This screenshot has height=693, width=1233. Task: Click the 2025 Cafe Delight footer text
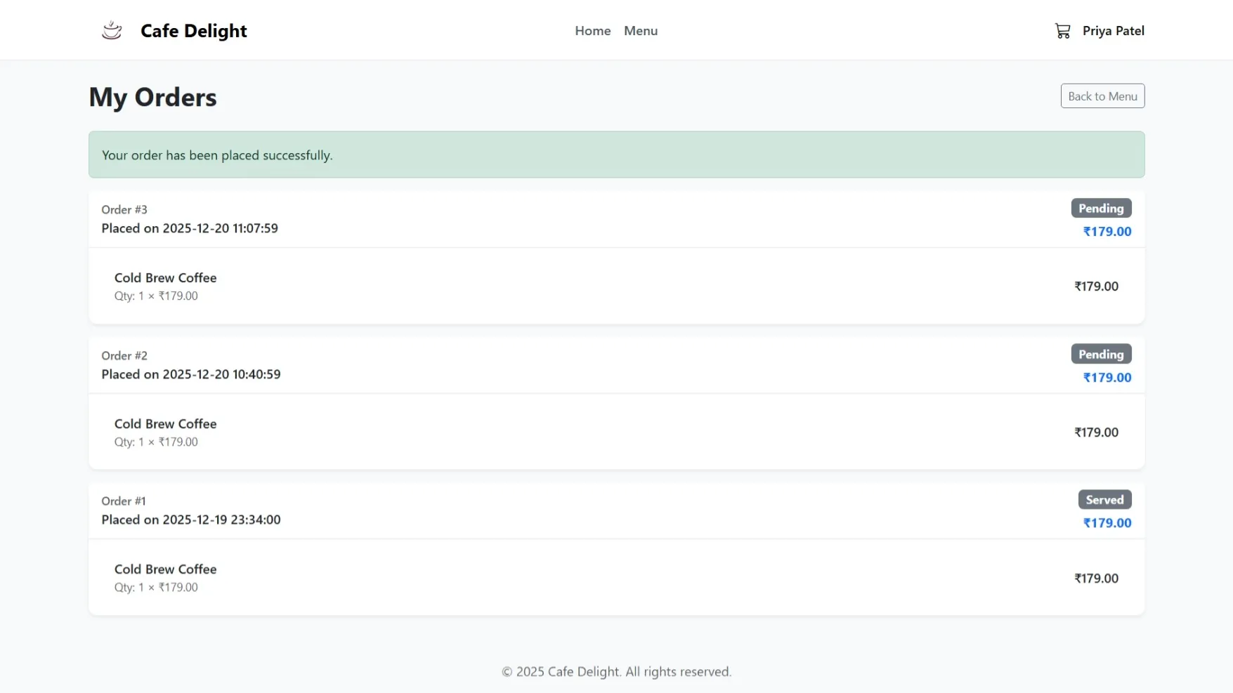coord(616,671)
